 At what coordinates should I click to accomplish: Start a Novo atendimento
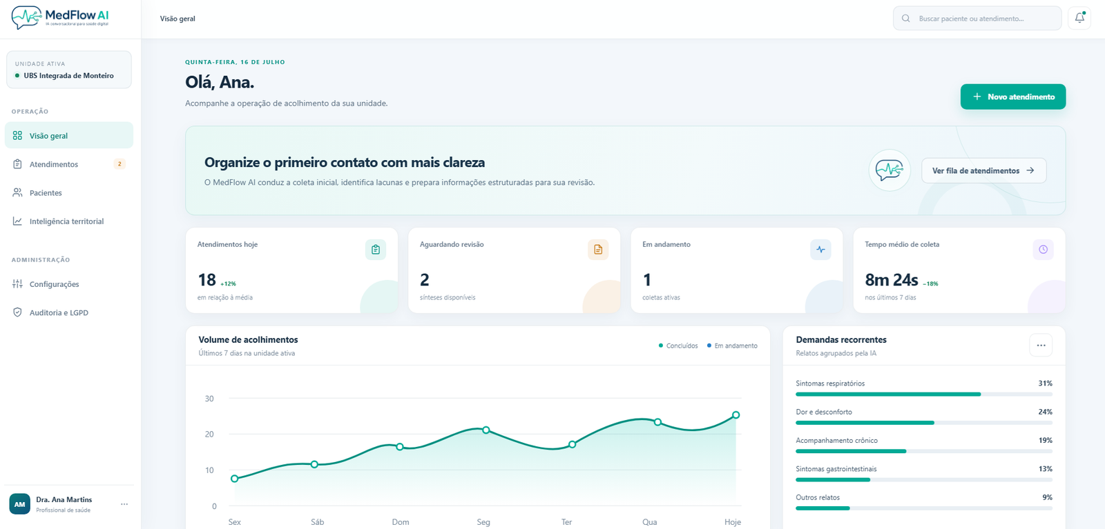pos(1013,97)
